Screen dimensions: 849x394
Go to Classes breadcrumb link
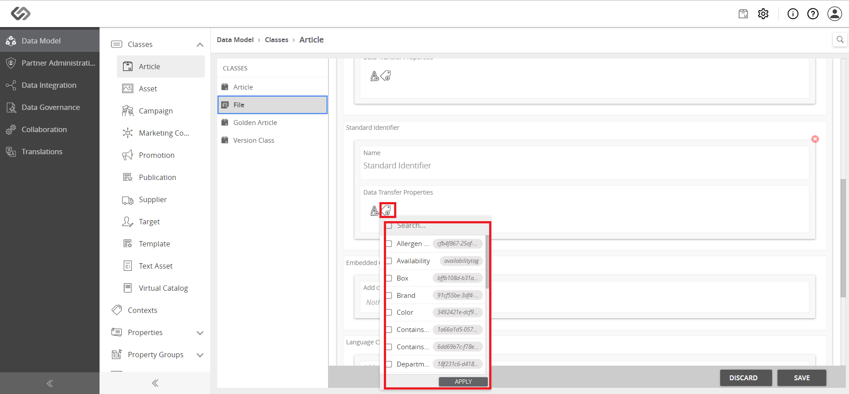[276, 40]
